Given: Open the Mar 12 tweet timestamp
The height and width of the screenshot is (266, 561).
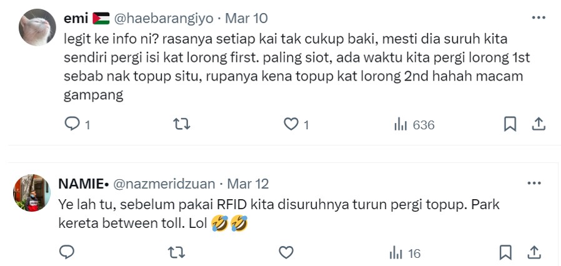Looking at the screenshot, I should click(x=248, y=184).
